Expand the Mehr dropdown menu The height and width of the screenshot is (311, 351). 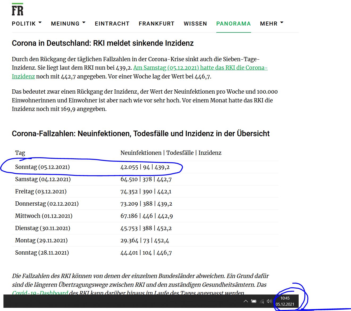(x=272, y=24)
